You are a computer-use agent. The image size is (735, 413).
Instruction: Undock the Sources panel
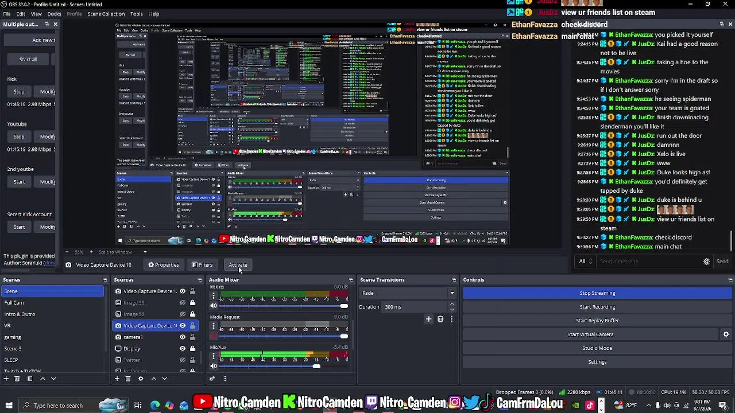click(199, 280)
